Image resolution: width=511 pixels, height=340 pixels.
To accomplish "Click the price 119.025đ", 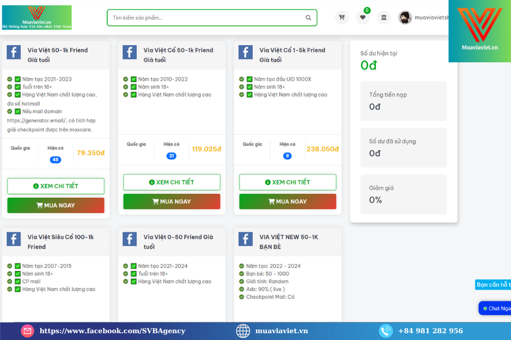I will (x=207, y=149).
